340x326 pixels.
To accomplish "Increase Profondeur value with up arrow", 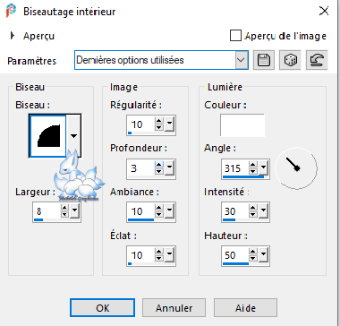I will coord(159,164).
